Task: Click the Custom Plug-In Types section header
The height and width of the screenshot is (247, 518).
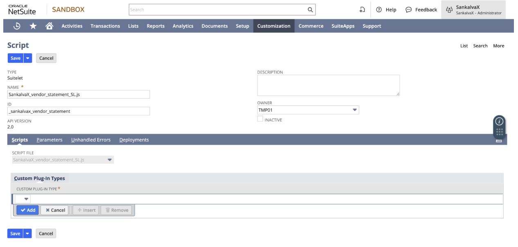Action: 40,178
